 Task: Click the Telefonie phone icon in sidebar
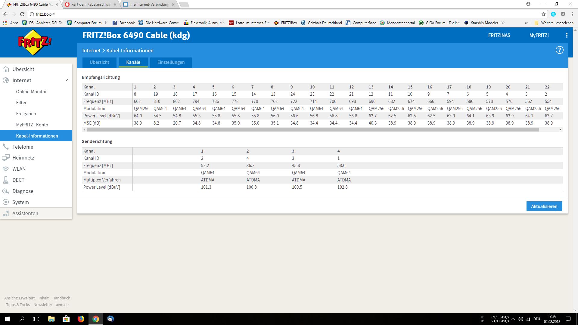coord(6,147)
